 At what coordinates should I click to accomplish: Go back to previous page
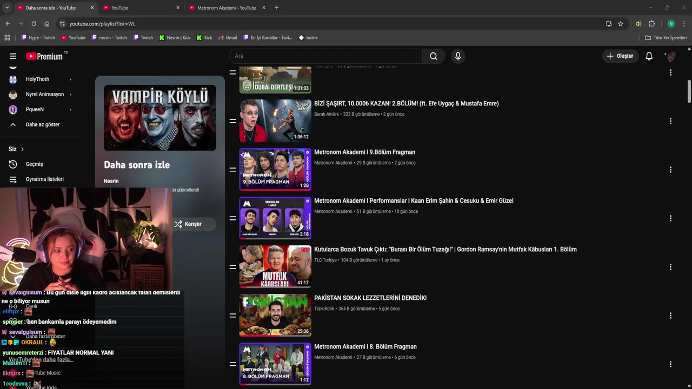pyautogui.click(x=8, y=24)
